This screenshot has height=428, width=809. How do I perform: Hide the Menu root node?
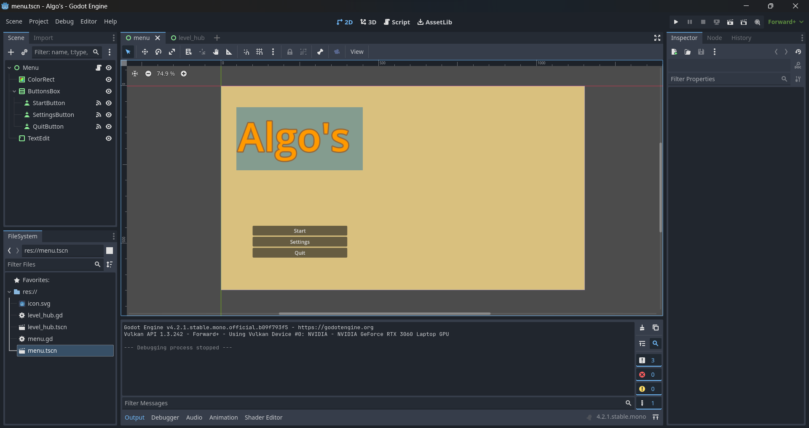coord(109,68)
